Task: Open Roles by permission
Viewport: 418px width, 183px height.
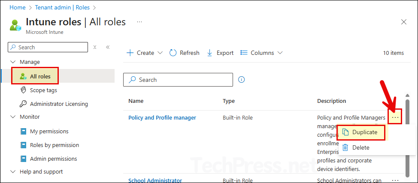Action: pos(55,145)
